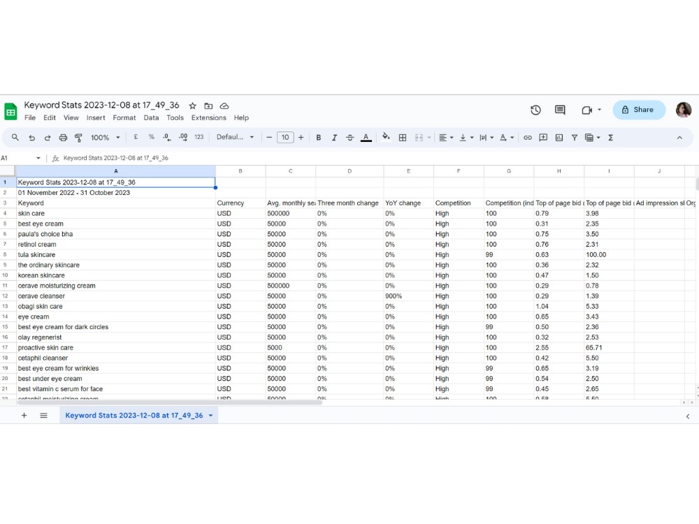Screen dimensions: 699x524
Task: Decrease decimal places
Action: coord(167,137)
